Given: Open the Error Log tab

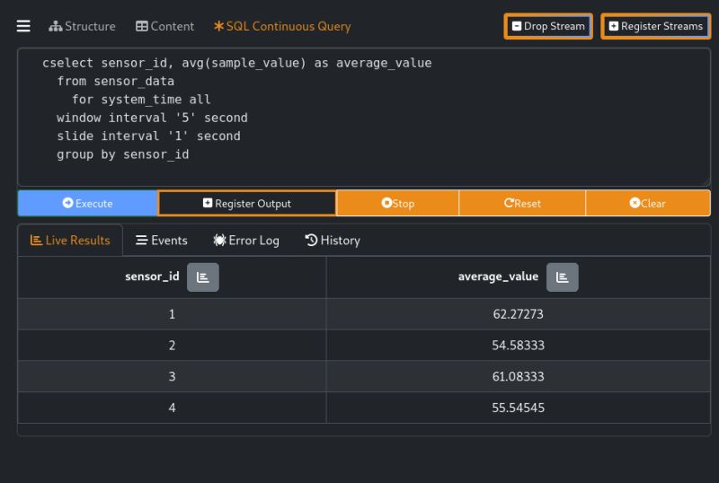Looking at the screenshot, I should click(x=246, y=240).
